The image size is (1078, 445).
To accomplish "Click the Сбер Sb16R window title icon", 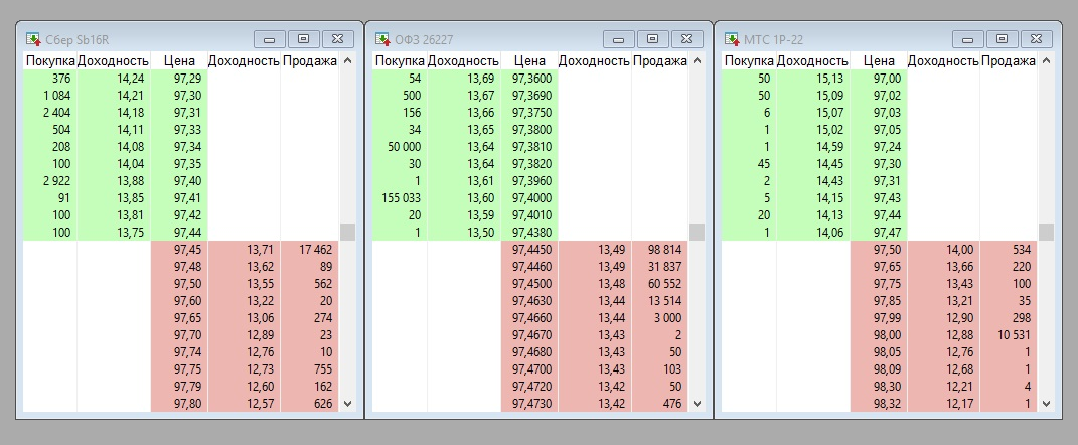I will 33,39.
